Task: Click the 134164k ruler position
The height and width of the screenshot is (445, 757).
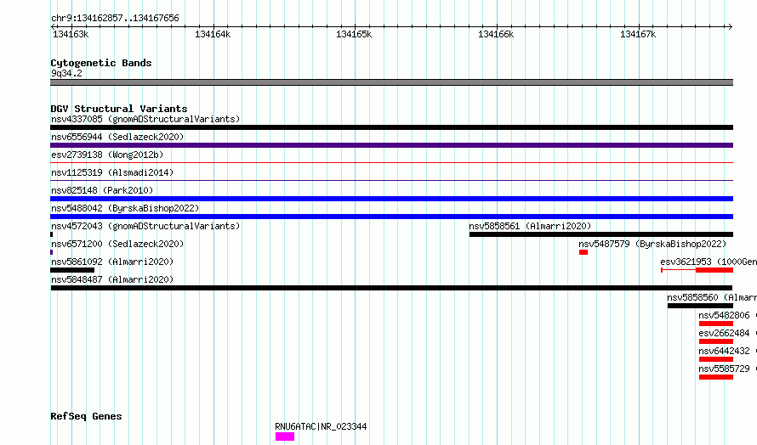Action: [213, 34]
